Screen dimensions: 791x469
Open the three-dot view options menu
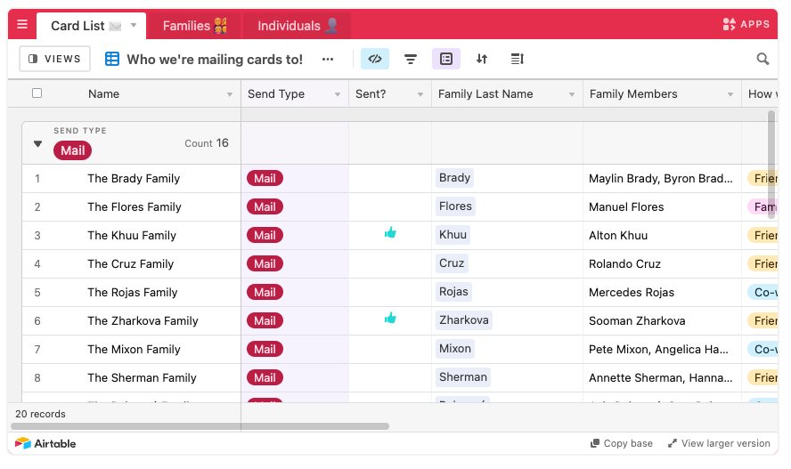point(328,60)
